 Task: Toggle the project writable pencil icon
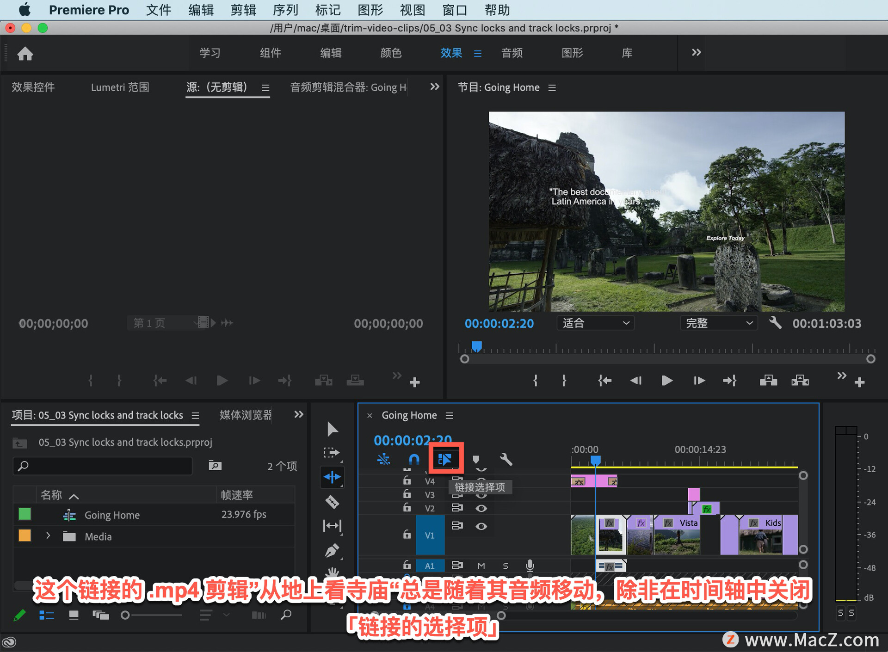(19, 615)
